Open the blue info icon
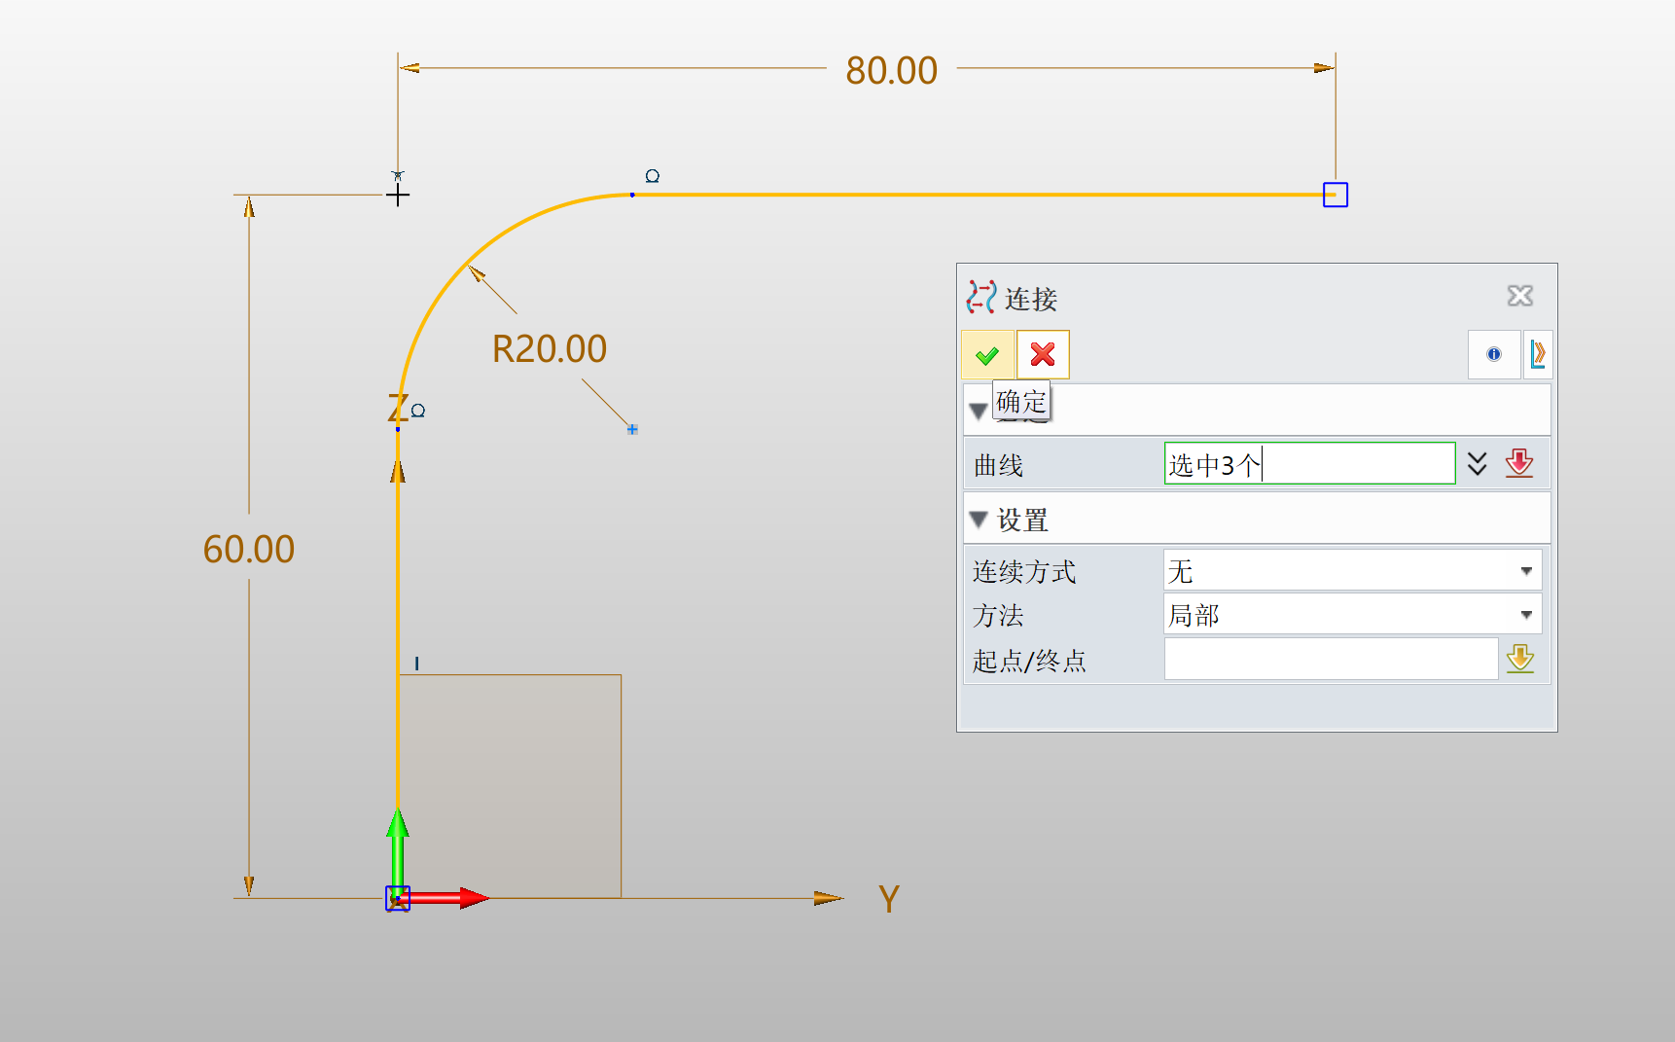The image size is (1675, 1042). (1494, 354)
